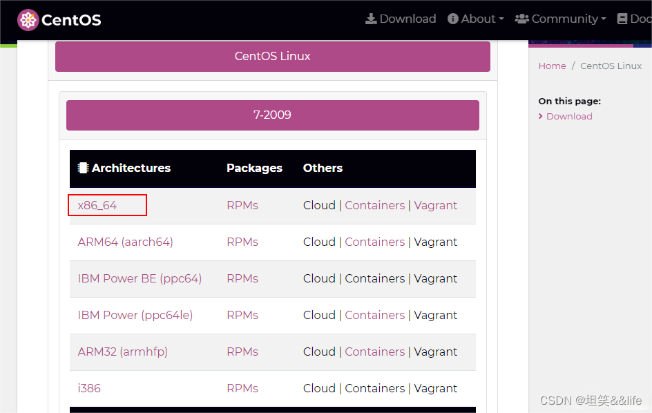Screen dimensions: 652x413
Task: Click Vagrant text in ppc64 row
Action: [435, 278]
